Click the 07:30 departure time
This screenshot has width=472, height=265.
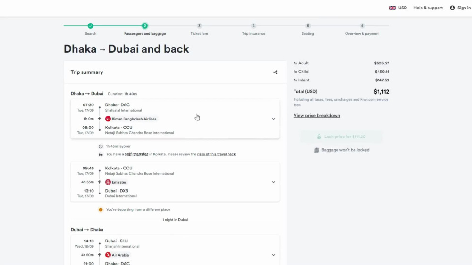(x=88, y=105)
